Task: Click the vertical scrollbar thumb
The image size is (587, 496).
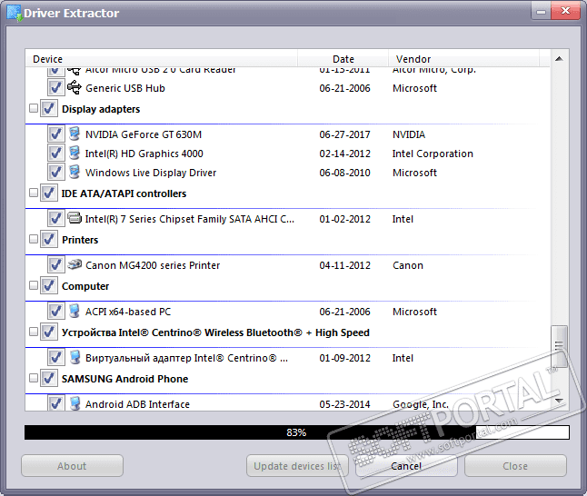Action: point(559,347)
